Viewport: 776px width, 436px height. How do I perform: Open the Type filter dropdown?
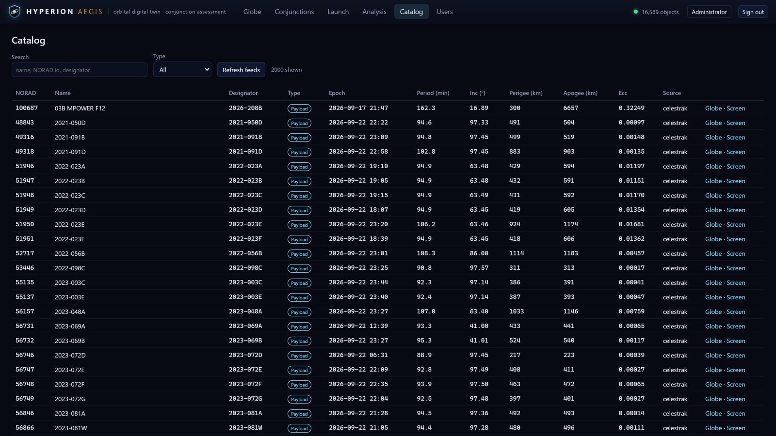click(x=182, y=69)
